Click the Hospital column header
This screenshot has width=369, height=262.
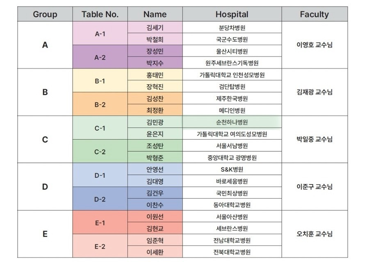pyautogui.click(x=232, y=14)
